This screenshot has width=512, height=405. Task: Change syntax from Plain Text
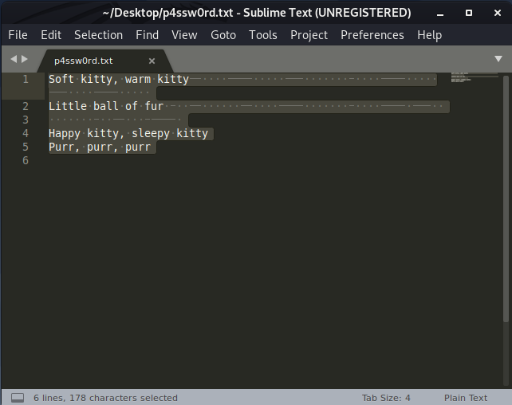coord(466,397)
